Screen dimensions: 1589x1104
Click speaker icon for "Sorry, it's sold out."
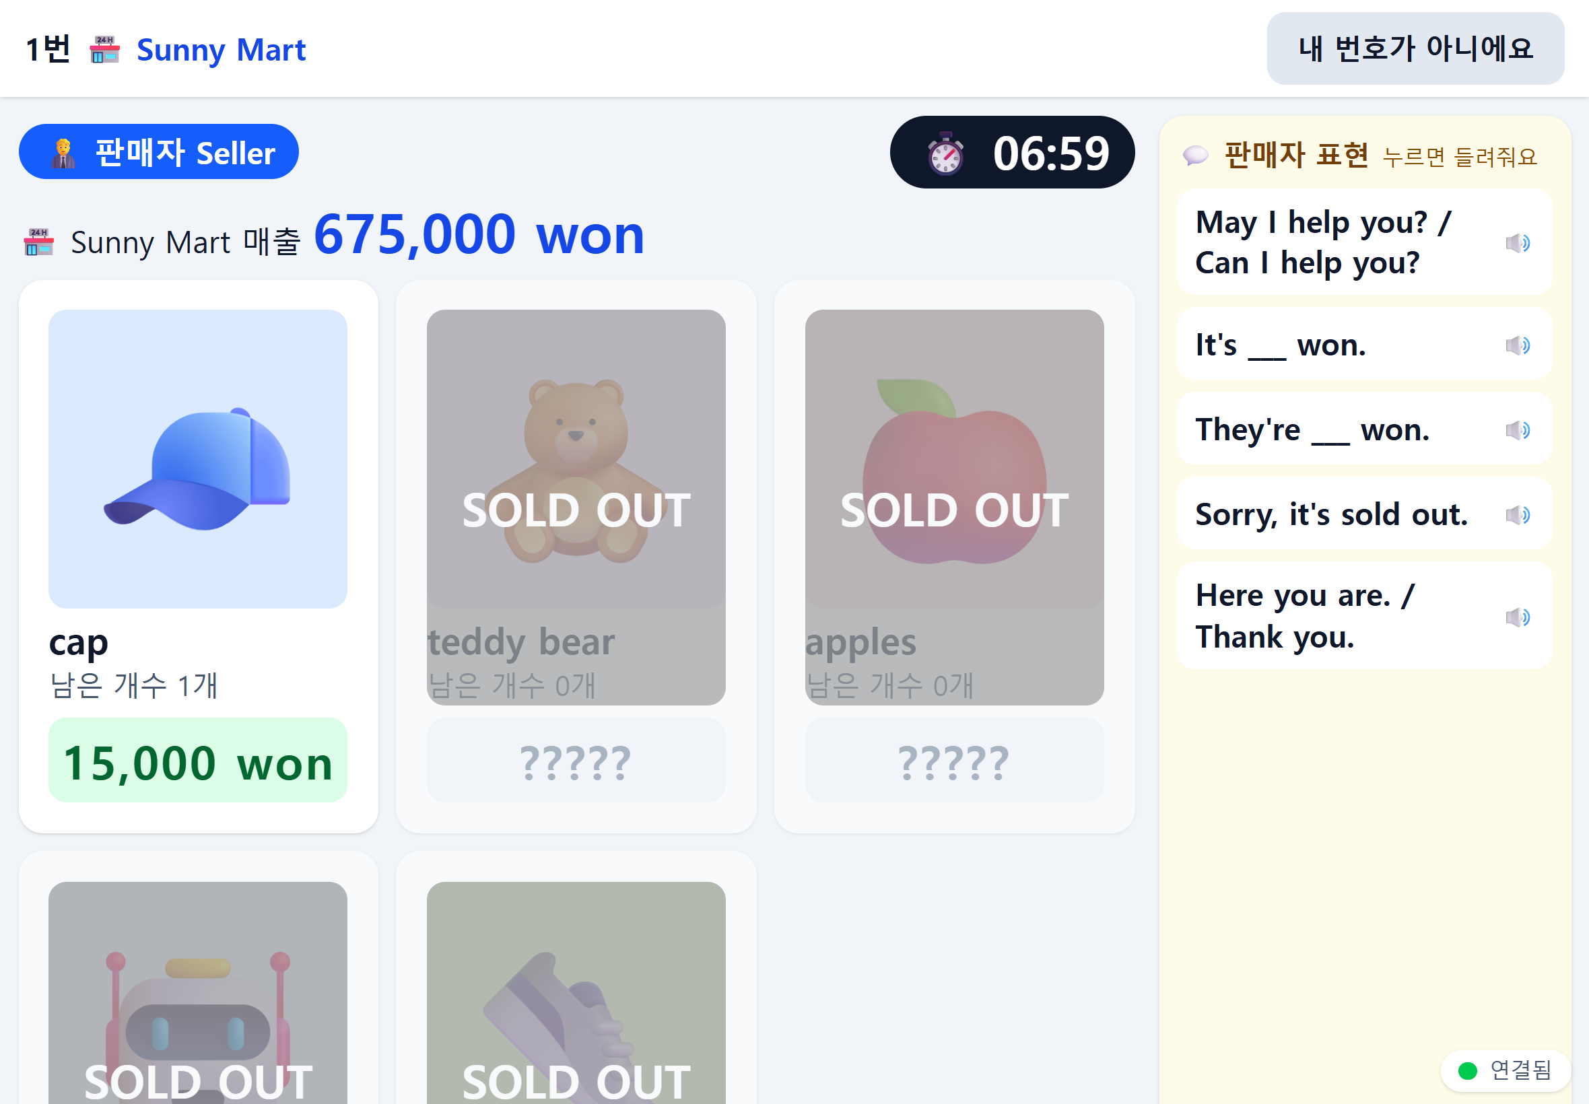(x=1518, y=515)
